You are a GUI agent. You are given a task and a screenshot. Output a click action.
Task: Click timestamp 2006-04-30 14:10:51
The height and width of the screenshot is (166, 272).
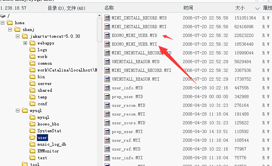coord(205,132)
